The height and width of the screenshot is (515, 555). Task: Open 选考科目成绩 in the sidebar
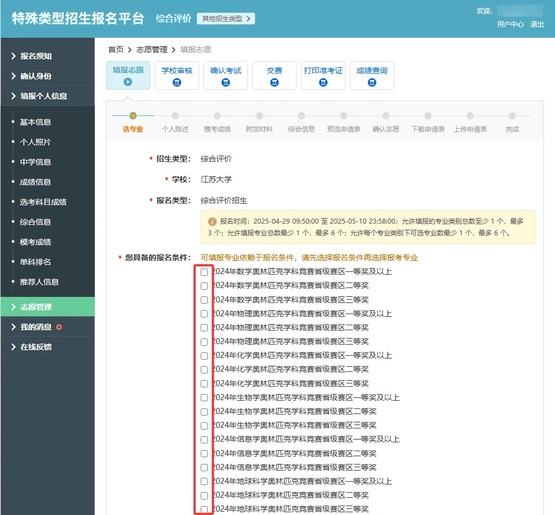(43, 202)
